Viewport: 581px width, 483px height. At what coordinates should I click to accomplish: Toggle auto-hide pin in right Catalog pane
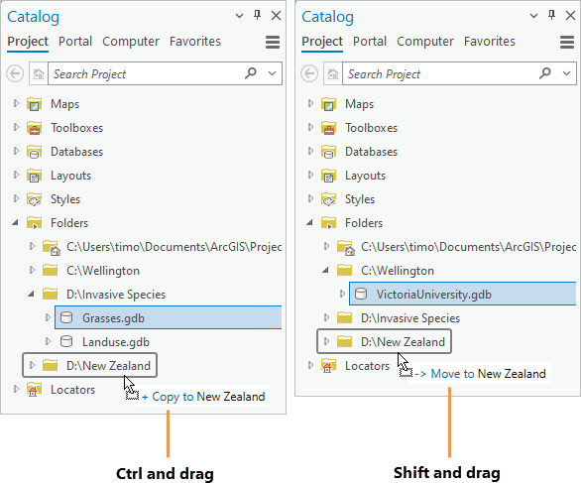coord(551,15)
